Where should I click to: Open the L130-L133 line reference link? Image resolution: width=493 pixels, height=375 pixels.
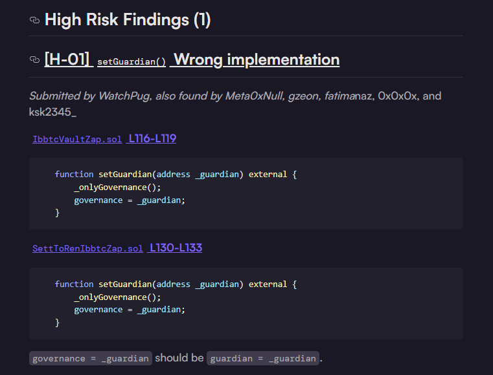point(175,248)
